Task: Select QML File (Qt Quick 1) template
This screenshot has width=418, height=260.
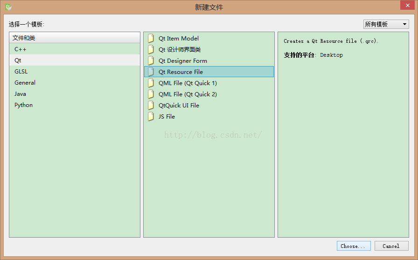Action: [x=209, y=83]
